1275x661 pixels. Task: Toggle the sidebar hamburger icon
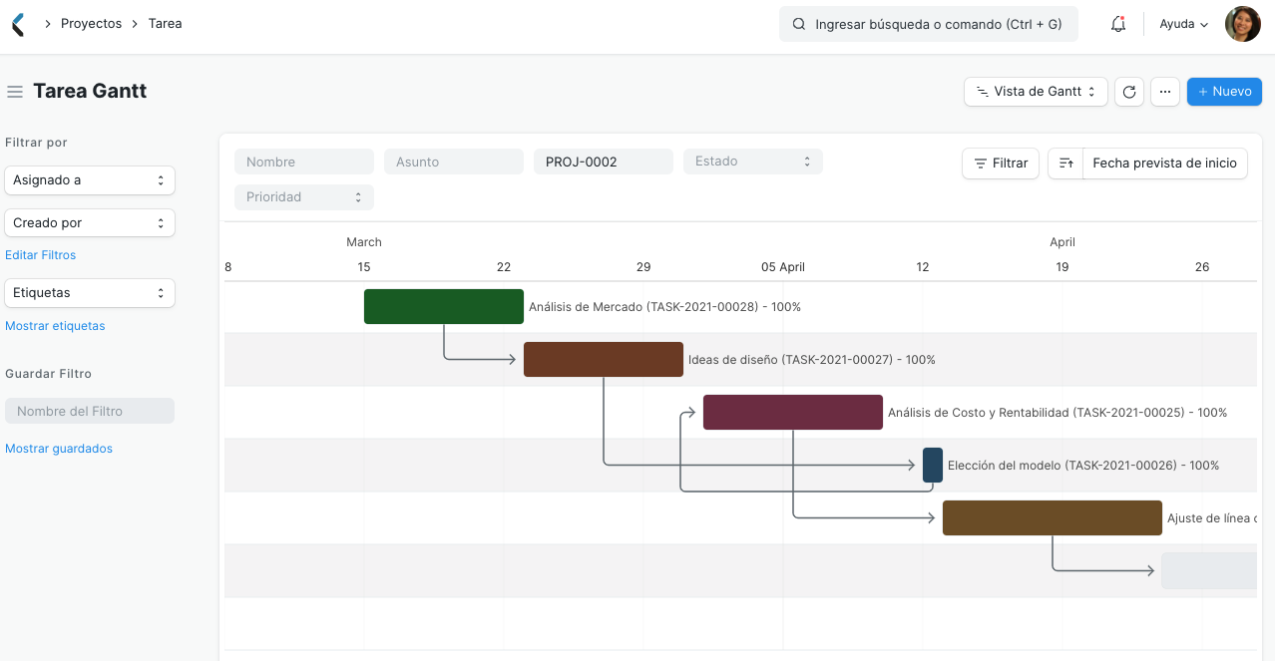coord(15,92)
